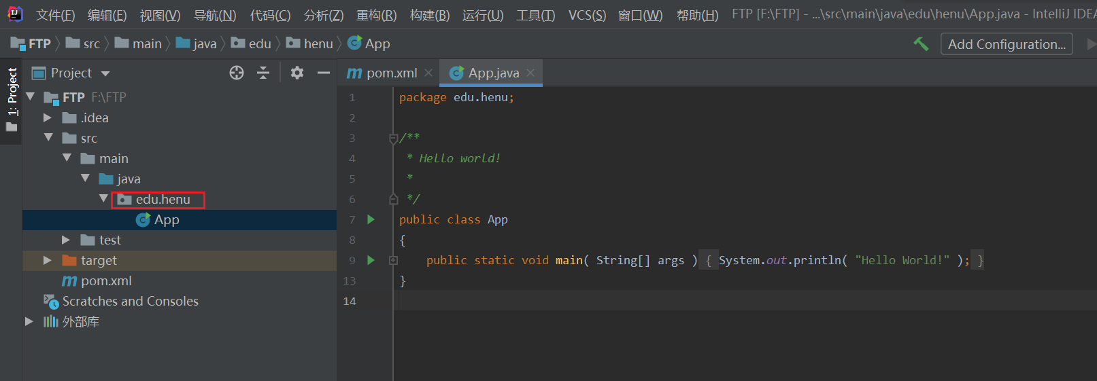Click the fold end marker at line 6
Screen dimensions: 1097x381
[393, 199]
